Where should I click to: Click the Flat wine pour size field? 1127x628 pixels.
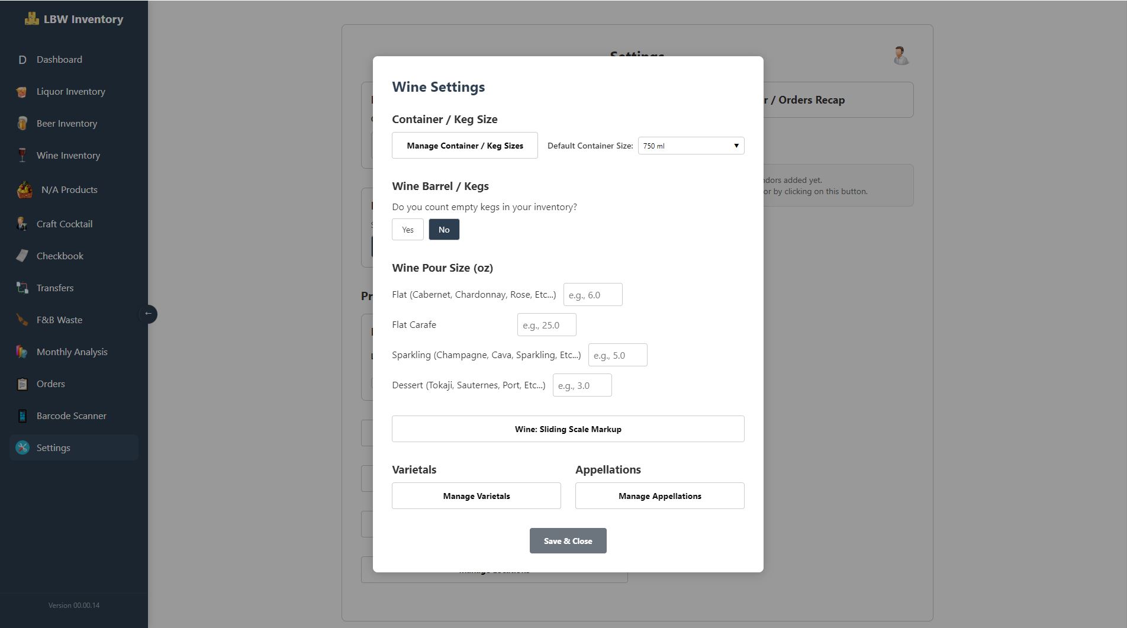click(593, 295)
